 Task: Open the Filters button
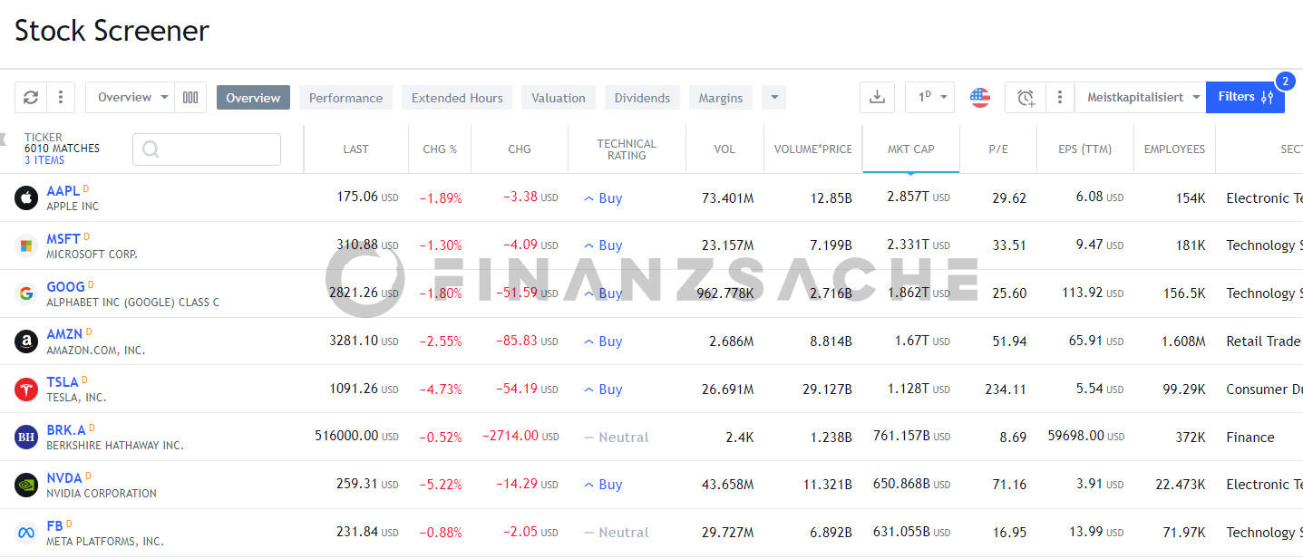pyautogui.click(x=1245, y=98)
